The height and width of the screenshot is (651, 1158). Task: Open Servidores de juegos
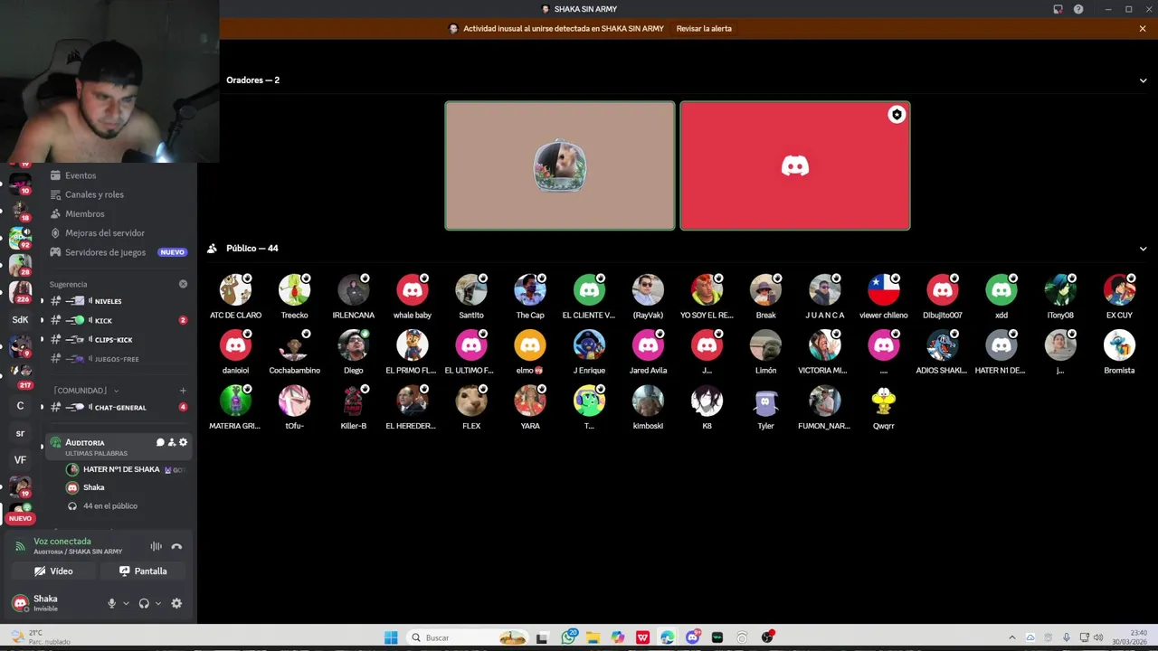[x=105, y=252]
